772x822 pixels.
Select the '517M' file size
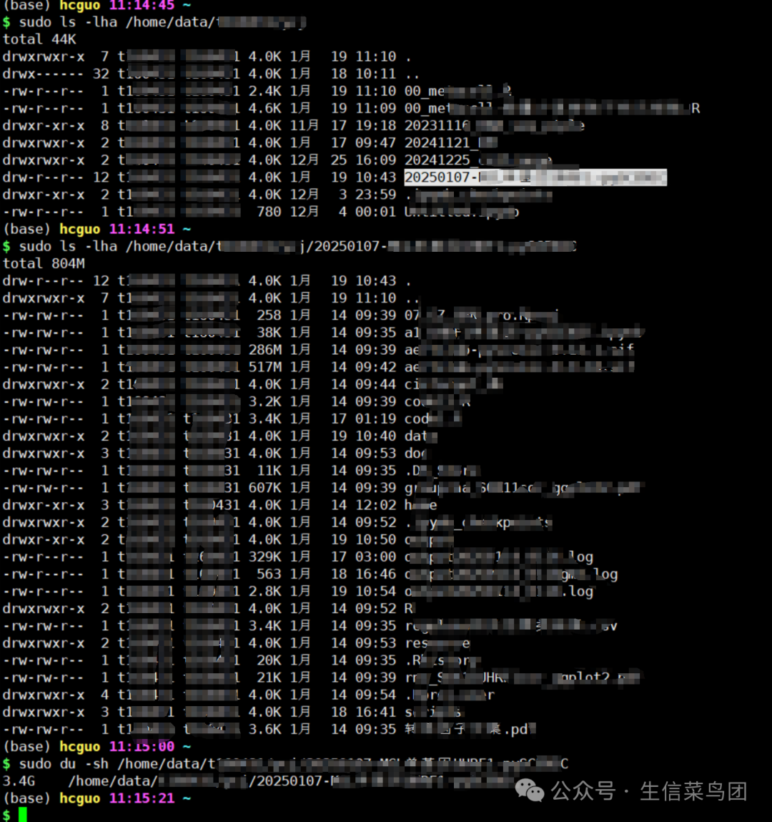click(x=264, y=367)
